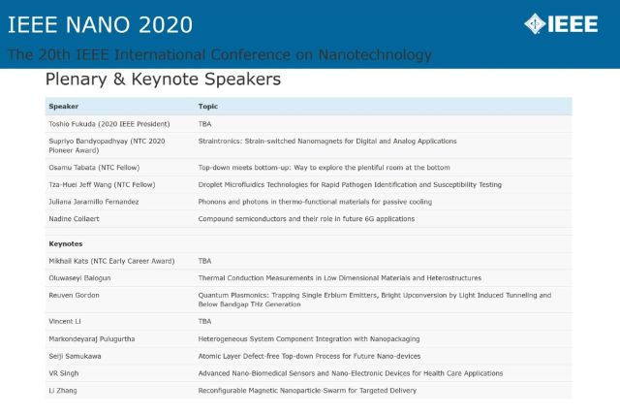Select the Seiji Samukawa speaker cell
Screen dimensions: 620x415
coord(75,356)
